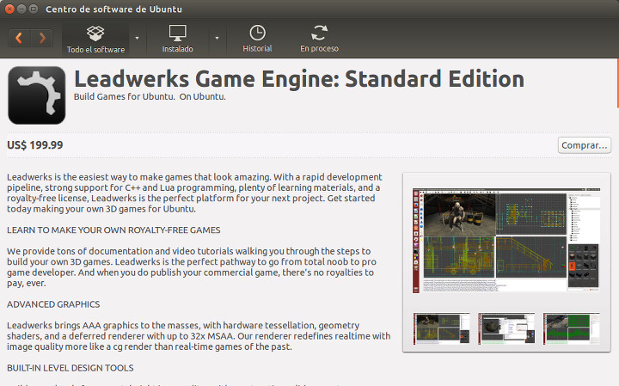619x386 pixels.
Task: Click the US$ 199.99 price text
Action: (34, 145)
